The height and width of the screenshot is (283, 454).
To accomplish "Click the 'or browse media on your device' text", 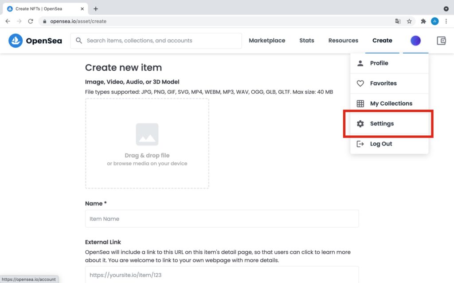I will tap(147, 164).
